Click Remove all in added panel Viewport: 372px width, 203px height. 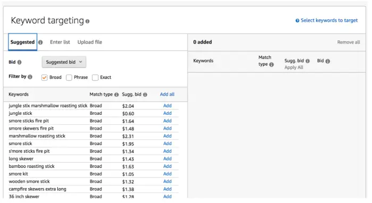click(x=349, y=42)
